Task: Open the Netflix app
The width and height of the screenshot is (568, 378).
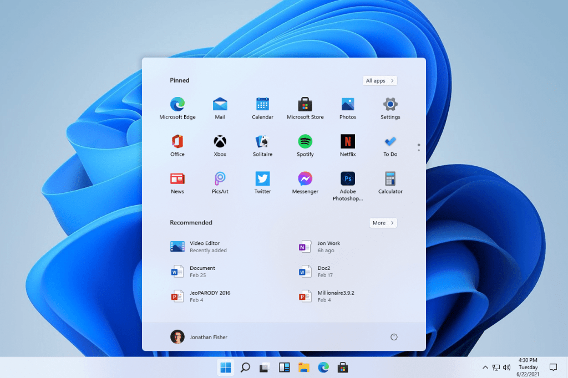Action: [348, 141]
